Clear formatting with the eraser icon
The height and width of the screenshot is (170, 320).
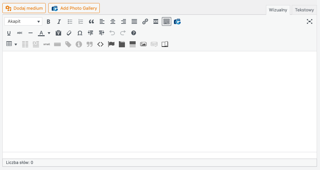[69, 33]
